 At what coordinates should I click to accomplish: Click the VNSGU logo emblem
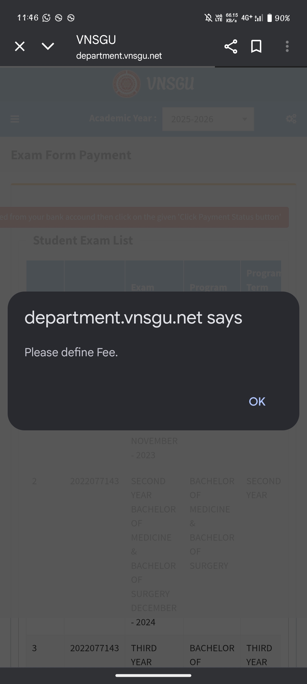[127, 84]
